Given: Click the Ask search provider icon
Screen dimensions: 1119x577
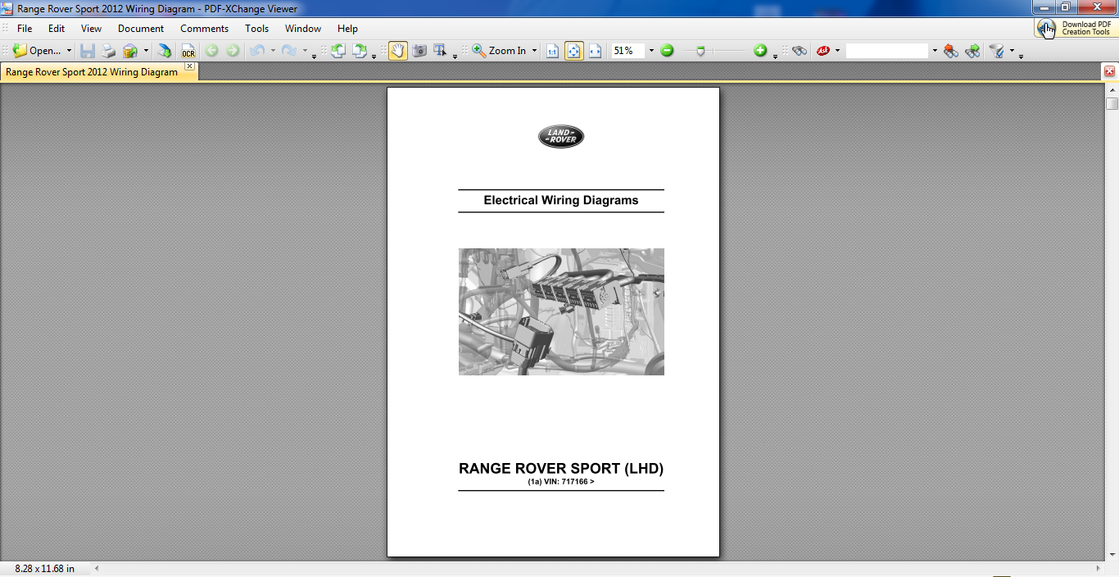Looking at the screenshot, I should coord(823,51).
